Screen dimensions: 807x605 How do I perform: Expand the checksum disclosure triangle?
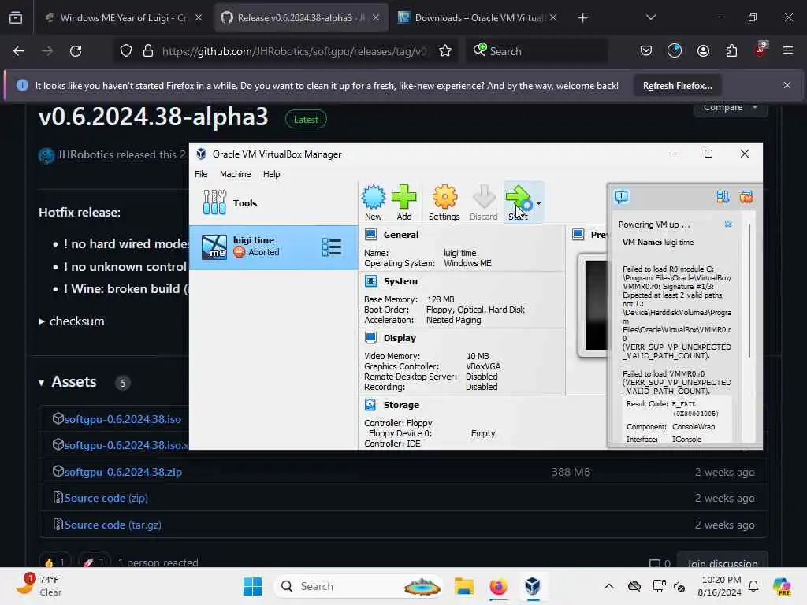tap(42, 321)
